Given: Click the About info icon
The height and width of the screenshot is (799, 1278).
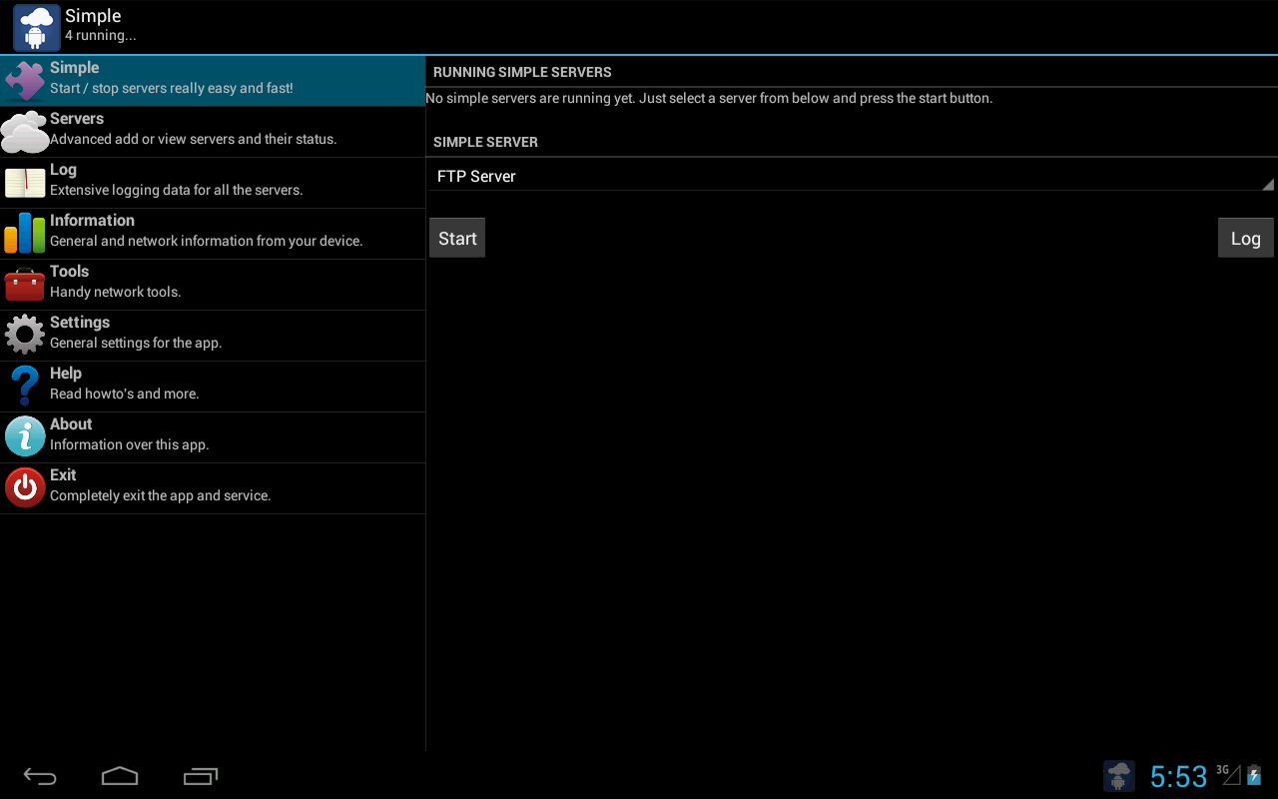Looking at the screenshot, I should (x=25, y=437).
